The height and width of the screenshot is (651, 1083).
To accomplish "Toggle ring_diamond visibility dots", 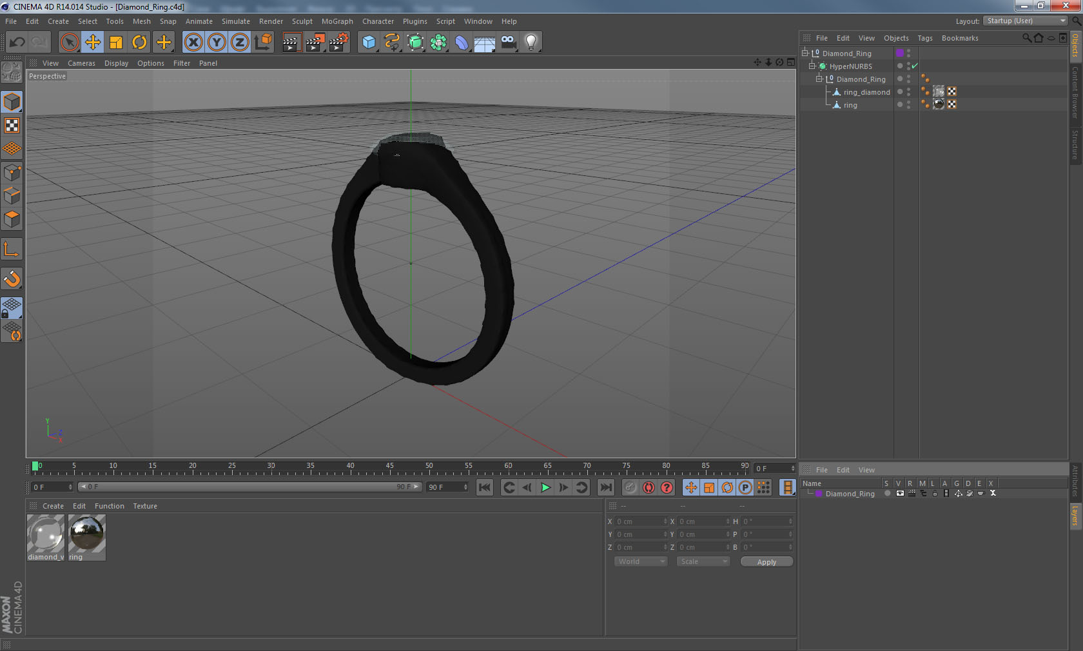I will (x=909, y=92).
